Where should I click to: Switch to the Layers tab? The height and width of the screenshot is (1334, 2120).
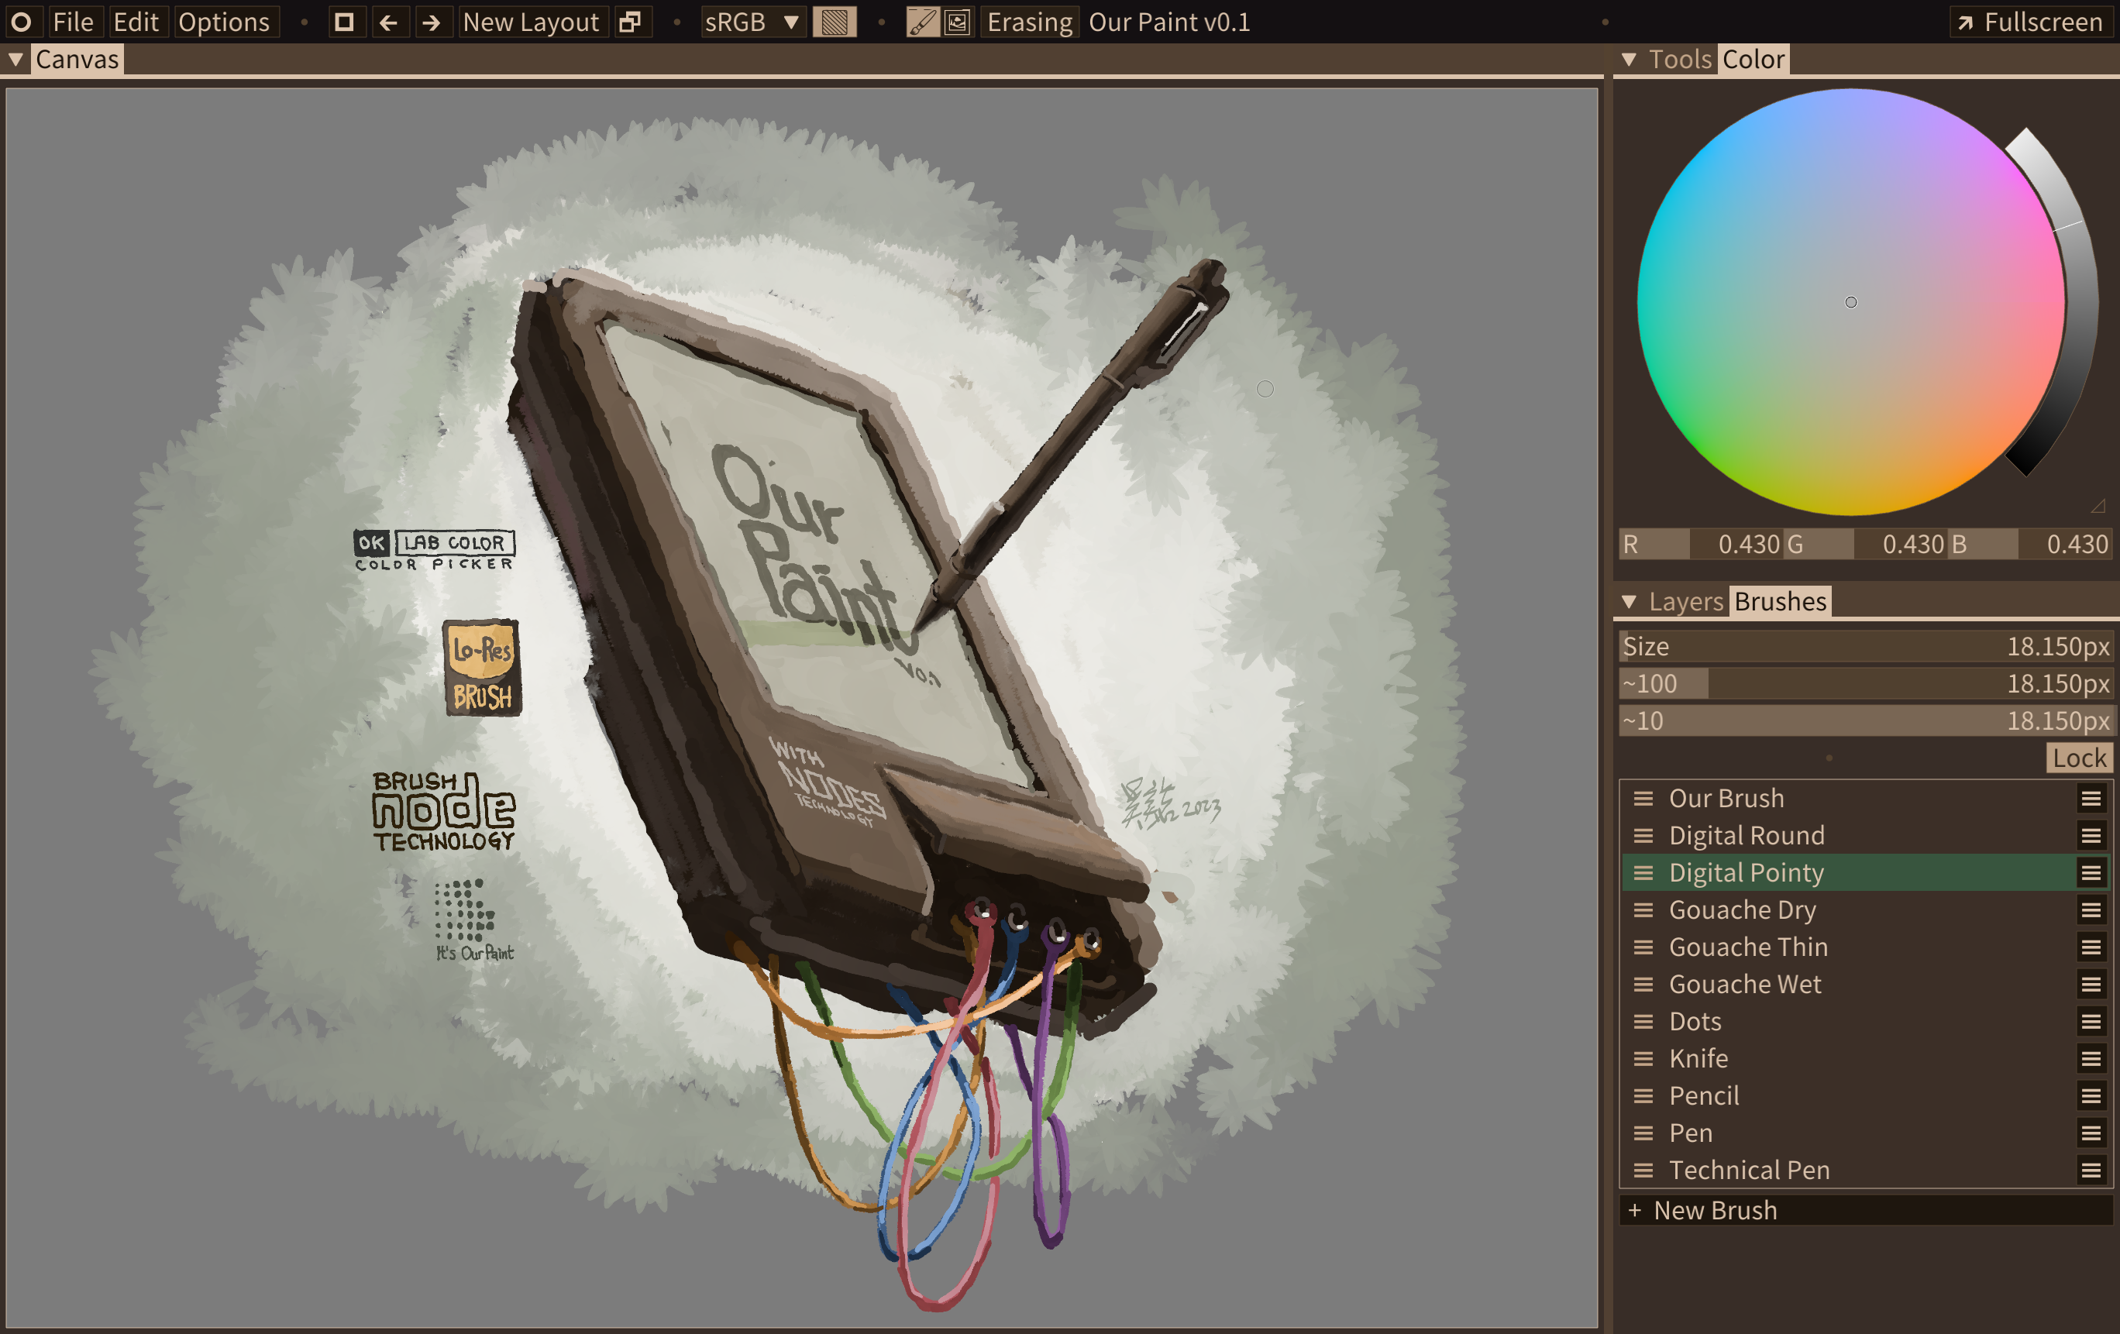tap(1685, 601)
